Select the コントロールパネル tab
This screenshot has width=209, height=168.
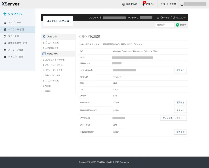click(58, 21)
